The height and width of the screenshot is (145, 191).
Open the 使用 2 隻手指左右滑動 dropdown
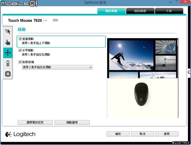point(57,67)
